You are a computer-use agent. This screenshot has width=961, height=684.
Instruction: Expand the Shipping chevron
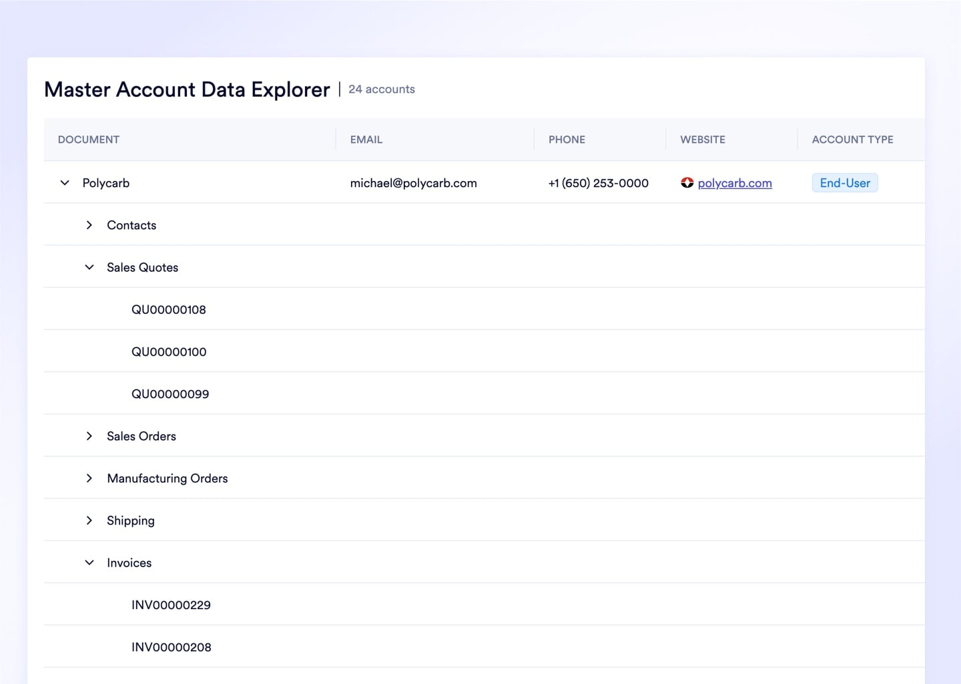click(x=89, y=520)
